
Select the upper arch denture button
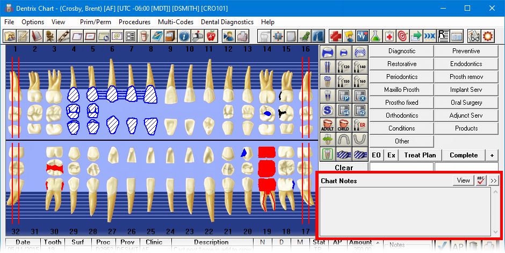(343, 140)
